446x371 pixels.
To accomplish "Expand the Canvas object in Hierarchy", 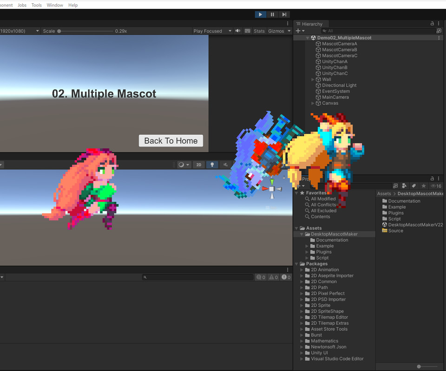I will [x=312, y=103].
